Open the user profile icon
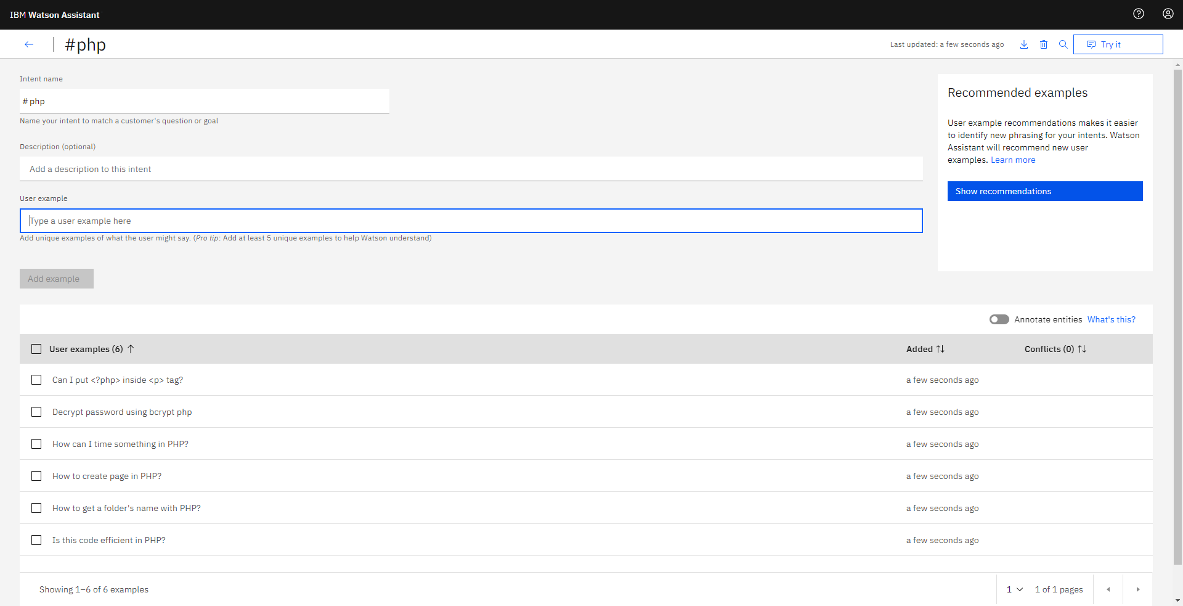1183x606 pixels. pos(1168,14)
